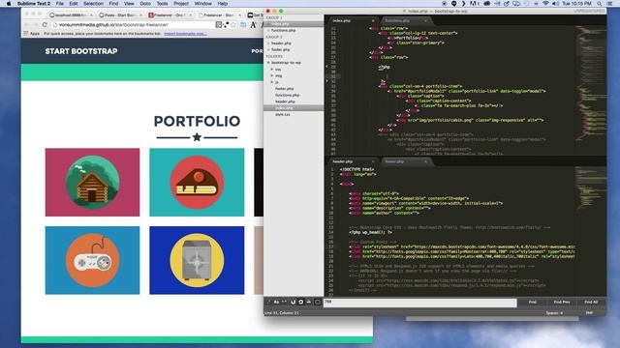
Task: Toggle highlight matches option in Find bar
Action: (x=318, y=302)
